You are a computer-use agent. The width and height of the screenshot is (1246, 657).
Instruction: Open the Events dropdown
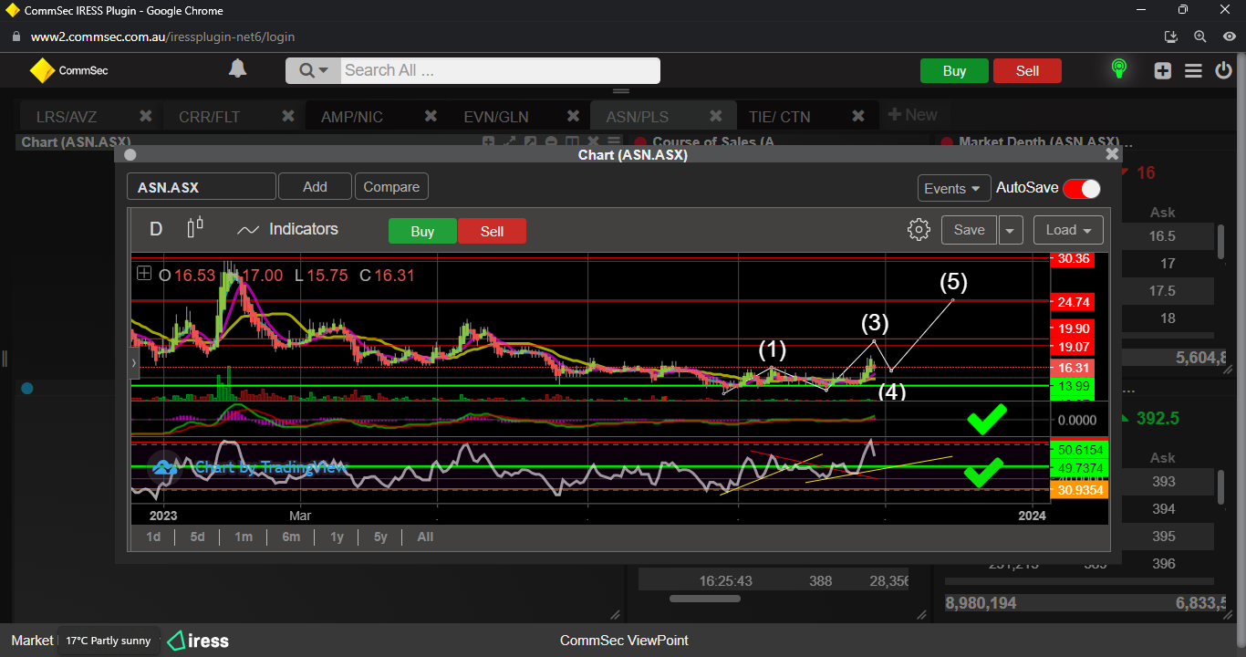click(x=953, y=188)
